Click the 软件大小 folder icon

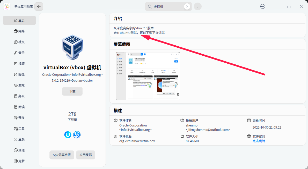coord(182,136)
